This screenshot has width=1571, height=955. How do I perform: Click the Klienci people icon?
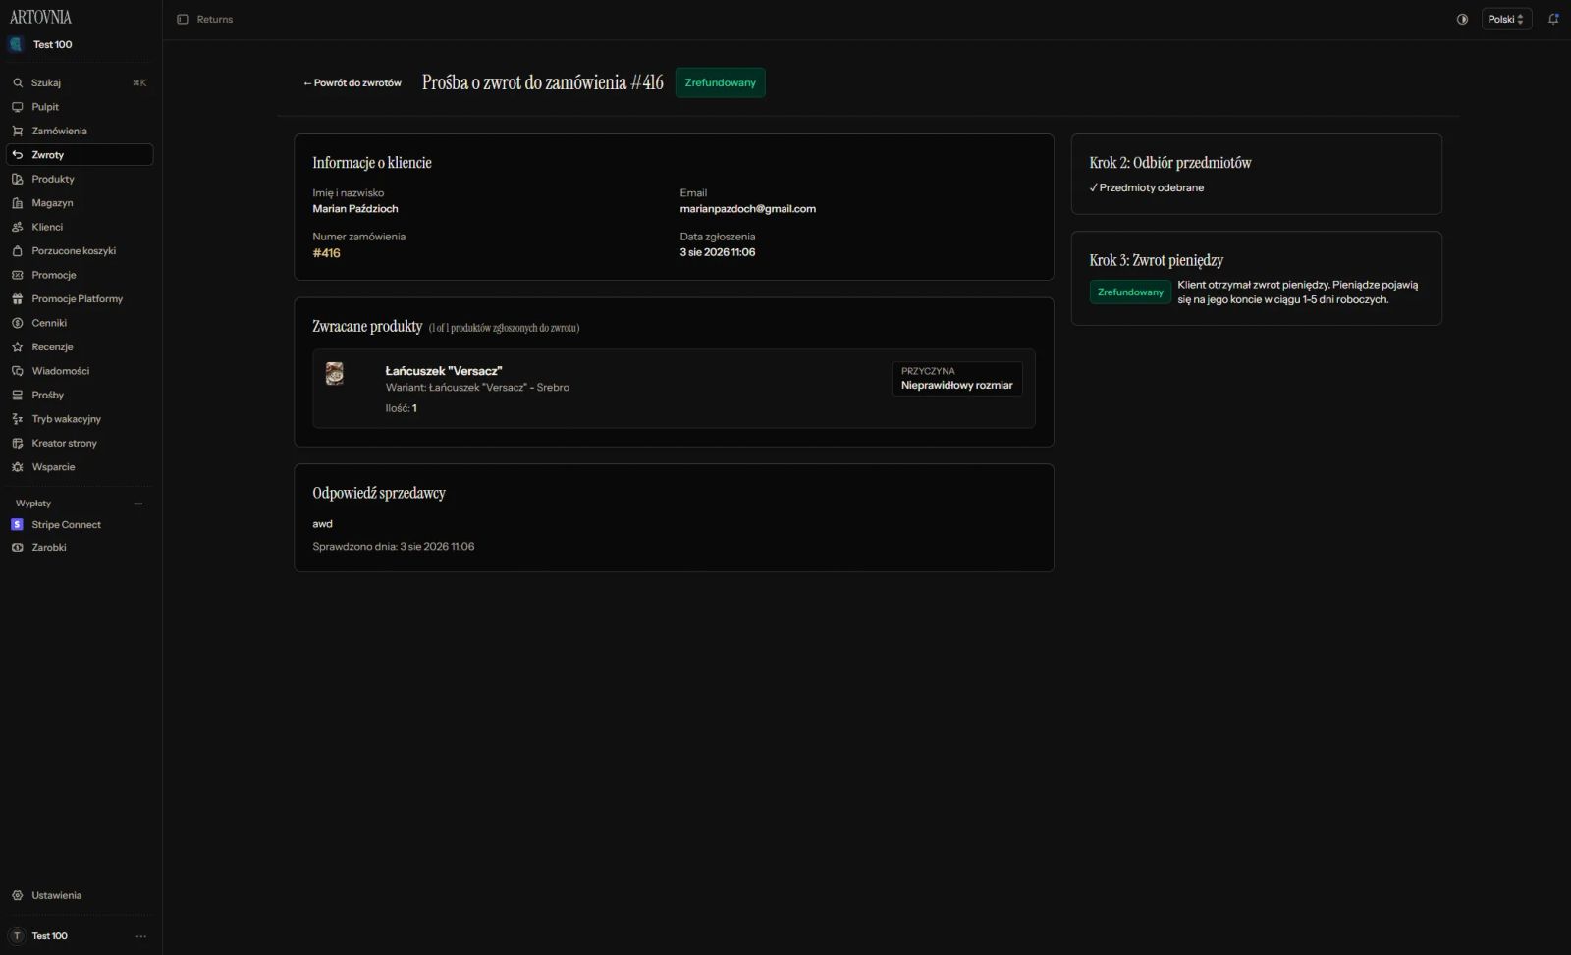pyautogui.click(x=17, y=227)
